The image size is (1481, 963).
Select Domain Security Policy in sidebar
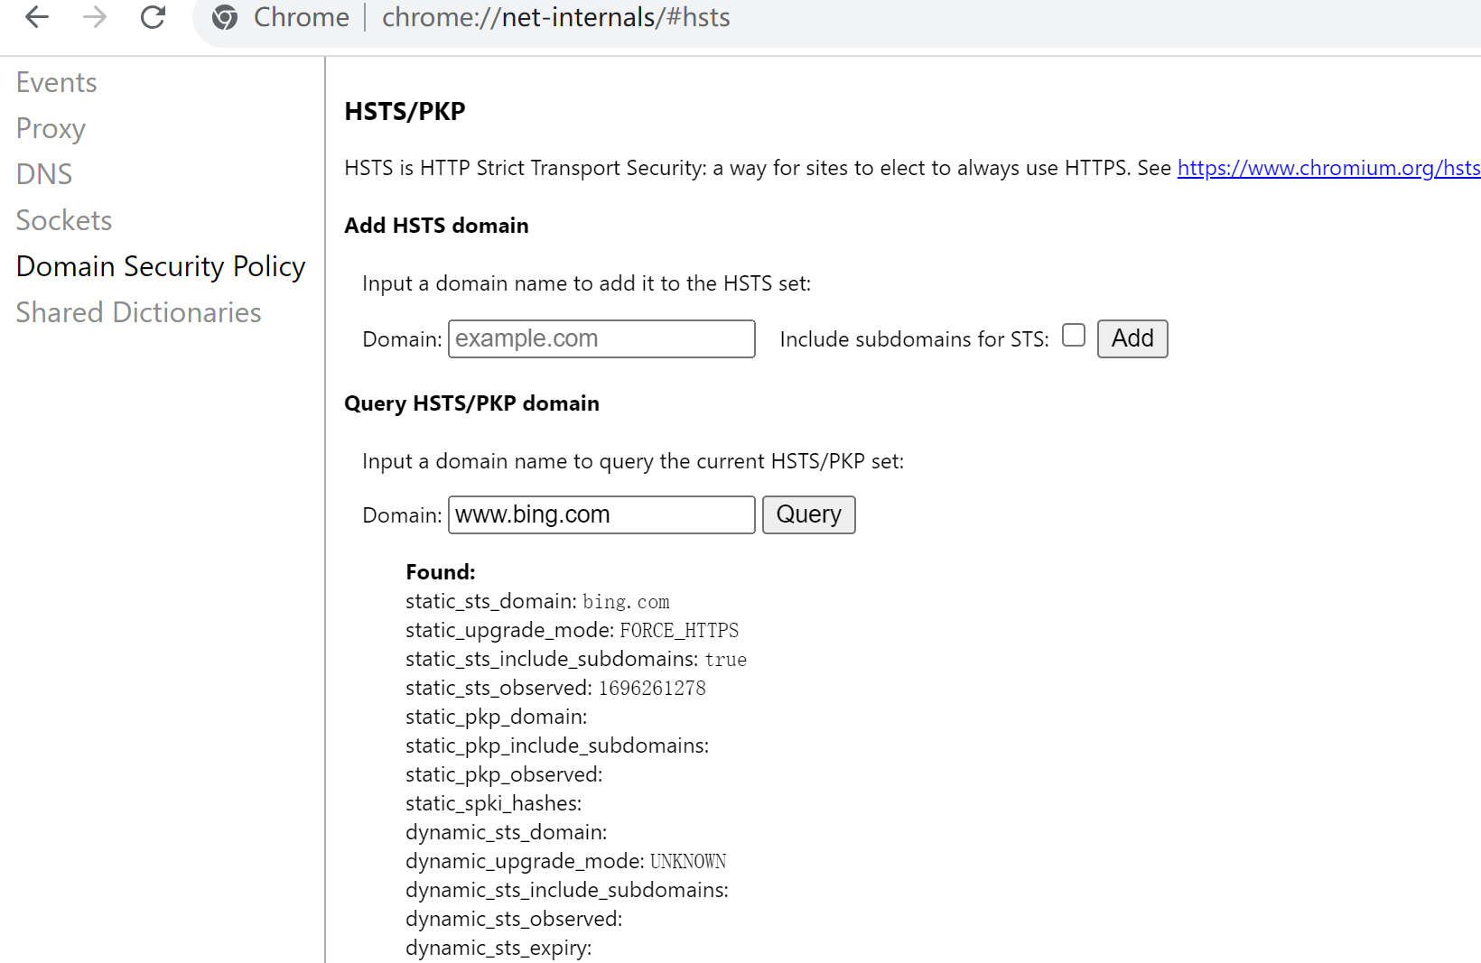coord(161,266)
